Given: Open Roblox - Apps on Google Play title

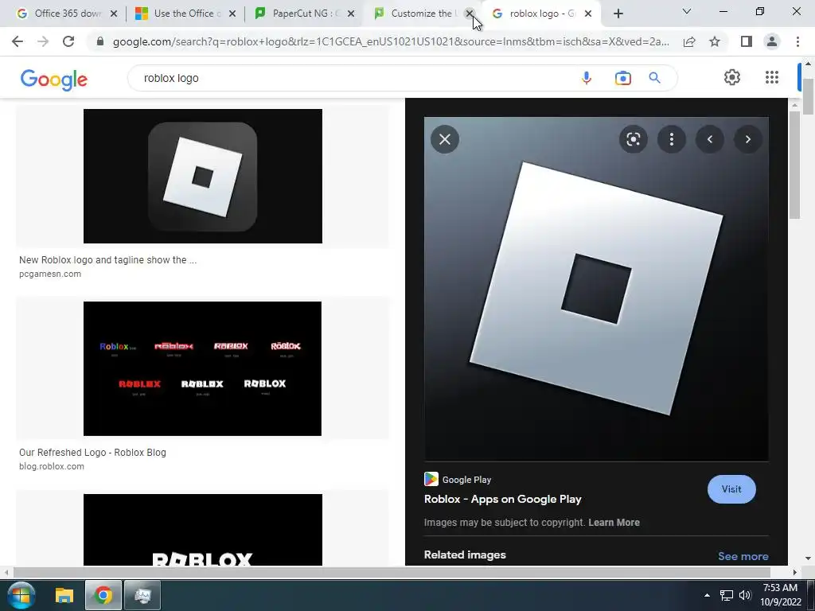Looking at the screenshot, I should [503, 500].
